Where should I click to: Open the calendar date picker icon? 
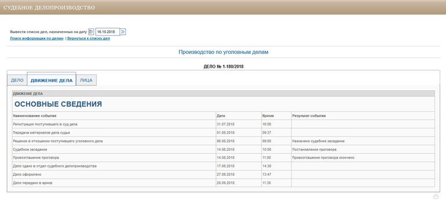[91, 32]
